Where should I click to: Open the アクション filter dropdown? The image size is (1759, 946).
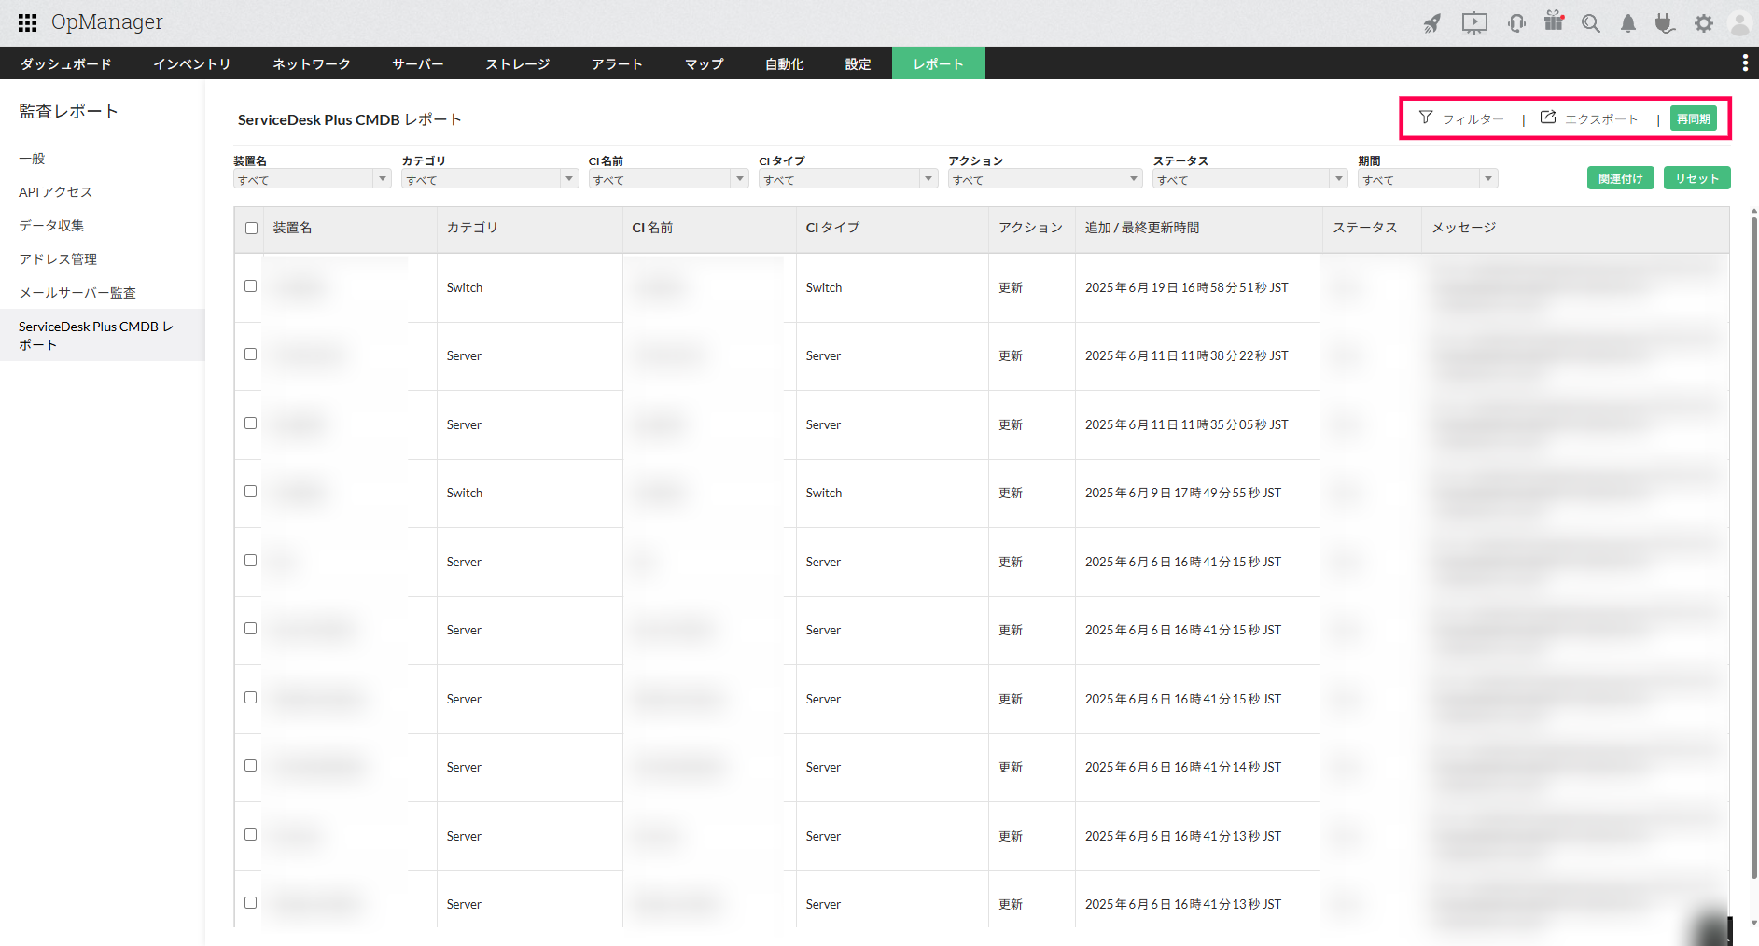[x=1045, y=179]
